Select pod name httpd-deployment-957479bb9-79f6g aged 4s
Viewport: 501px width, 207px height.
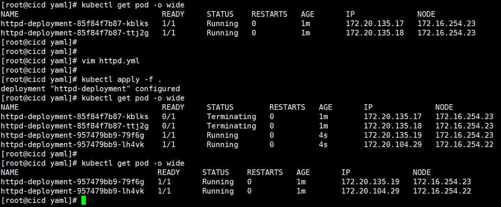click(x=72, y=135)
